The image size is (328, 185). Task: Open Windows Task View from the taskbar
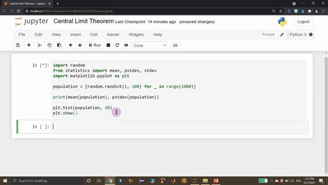(x=99, y=180)
